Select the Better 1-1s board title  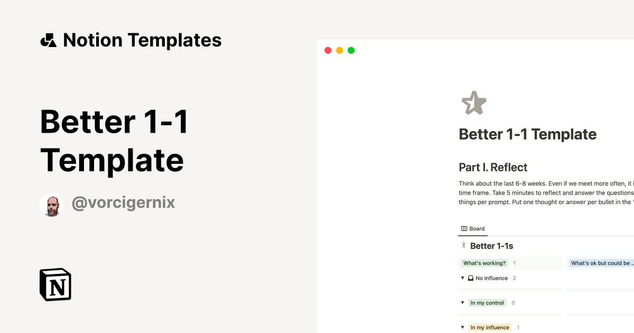(492, 245)
